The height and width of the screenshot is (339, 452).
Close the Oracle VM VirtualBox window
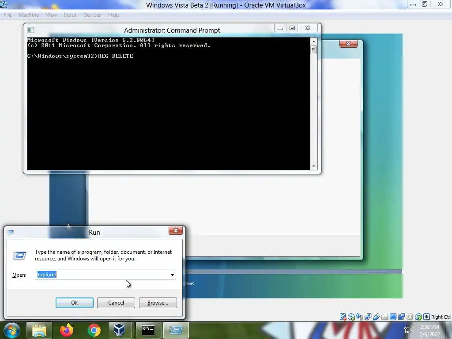click(x=441, y=4)
